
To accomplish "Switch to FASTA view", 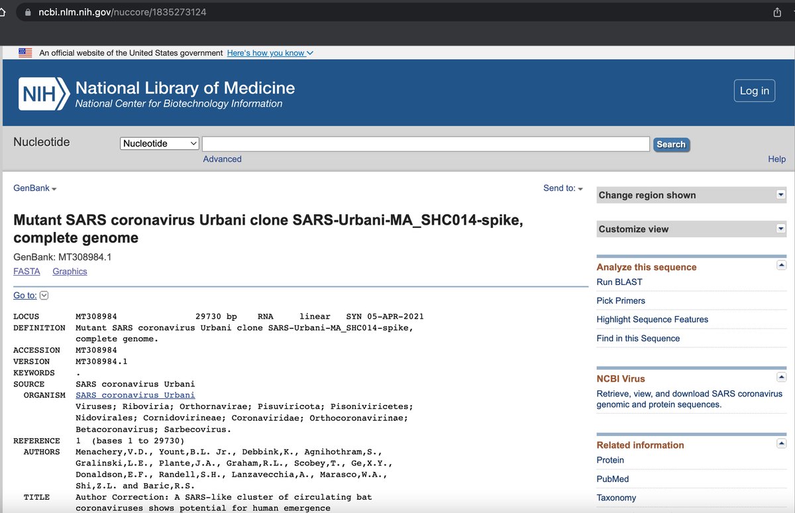I will (26, 271).
